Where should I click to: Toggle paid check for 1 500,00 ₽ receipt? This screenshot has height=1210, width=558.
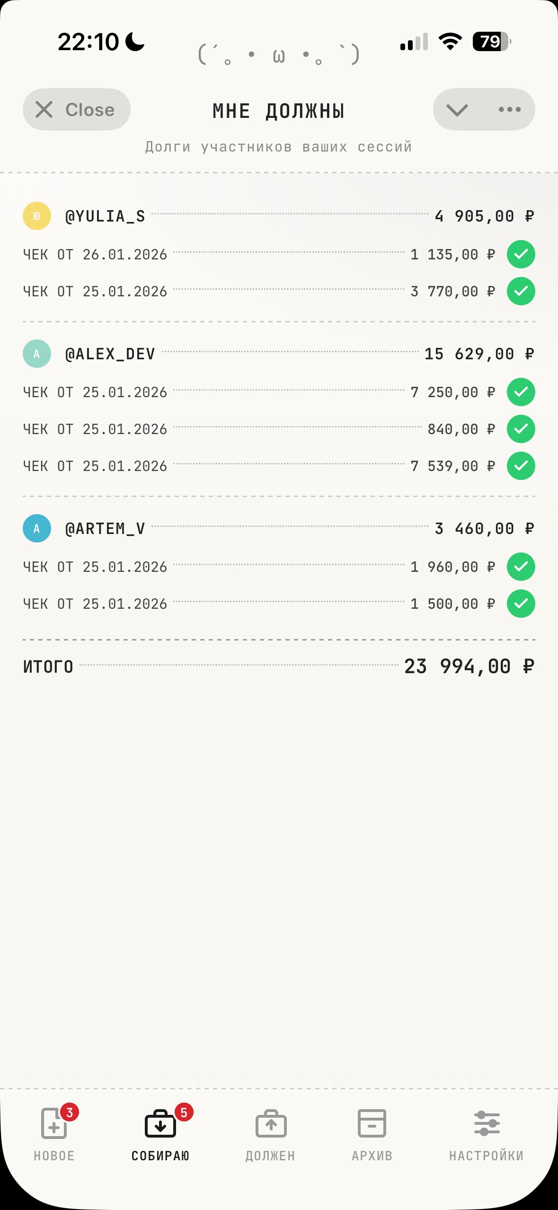(521, 604)
